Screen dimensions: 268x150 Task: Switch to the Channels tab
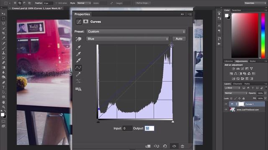[x=237, y=84]
